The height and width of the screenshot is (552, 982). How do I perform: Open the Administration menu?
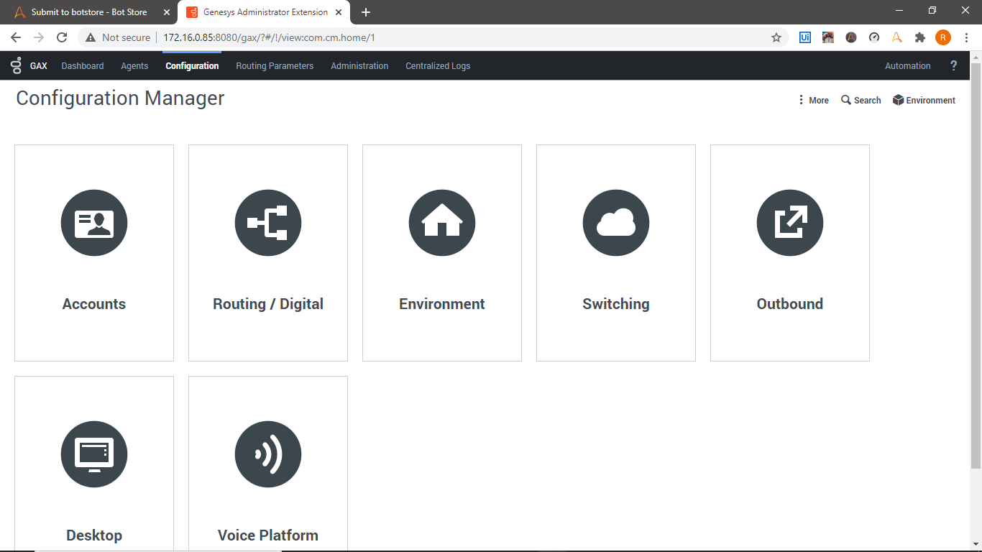coord(359,66)
